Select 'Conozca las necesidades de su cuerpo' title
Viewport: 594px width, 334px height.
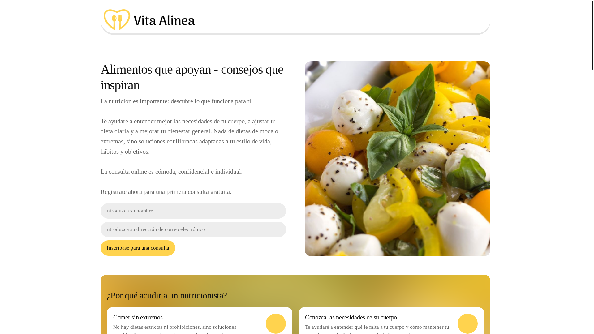coord(351,317)
